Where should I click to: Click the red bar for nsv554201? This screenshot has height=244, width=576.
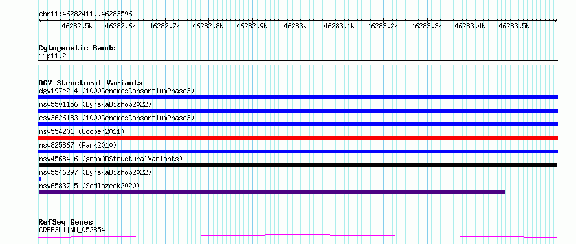pyautogui.click(x=298, y=138)
